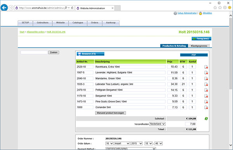Open the SETUP menu tab

click(25, 23)
